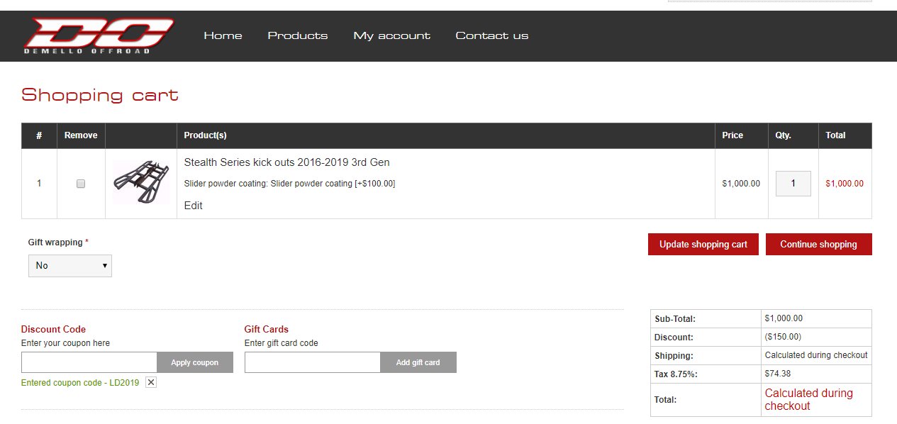
Task: Open the Home menu item
Action: coord(223,35)
